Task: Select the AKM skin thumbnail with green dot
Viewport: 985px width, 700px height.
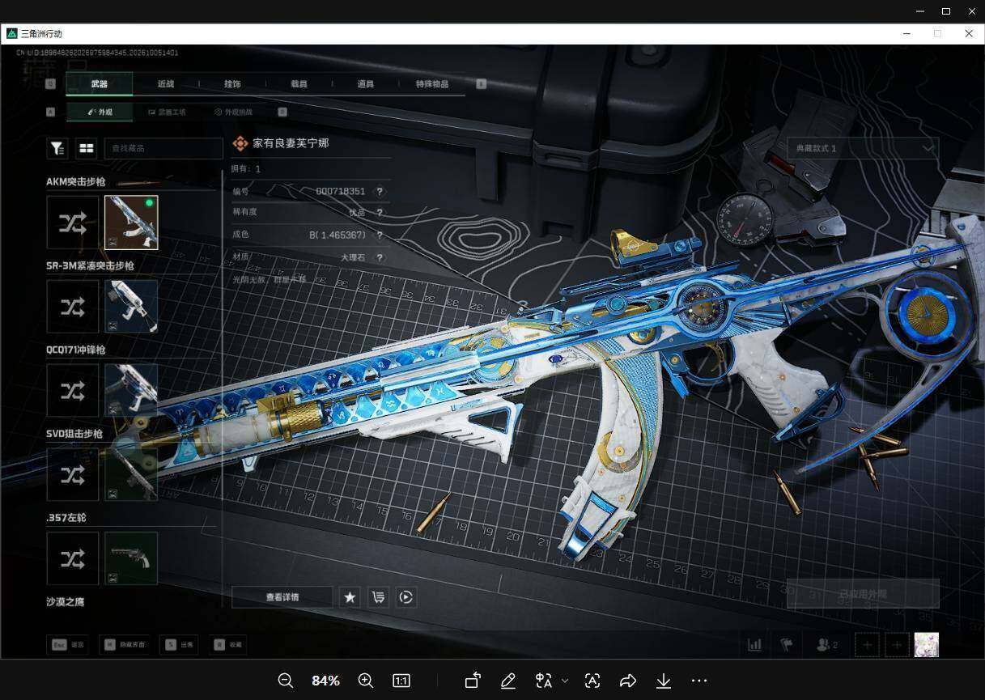Action: (x=131, y=223)
